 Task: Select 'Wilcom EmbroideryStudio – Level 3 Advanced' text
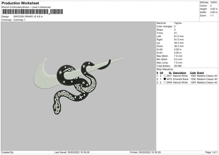[x=26, y=7]
